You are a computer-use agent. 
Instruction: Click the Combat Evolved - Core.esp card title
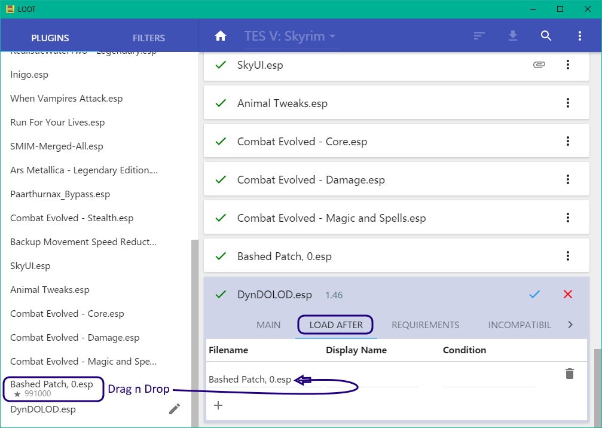[302, 142]
